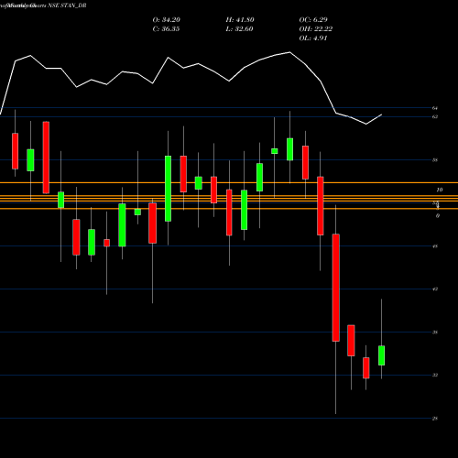The width and height of the screenshot is (458, 458).
Task: Click the '42' price axis label
Action: click(x=435, y=289)
